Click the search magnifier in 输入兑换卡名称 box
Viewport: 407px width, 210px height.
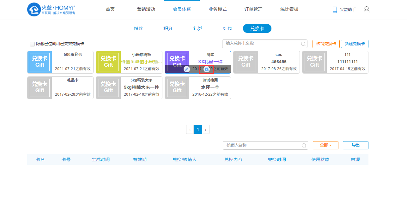coord(303,44)
